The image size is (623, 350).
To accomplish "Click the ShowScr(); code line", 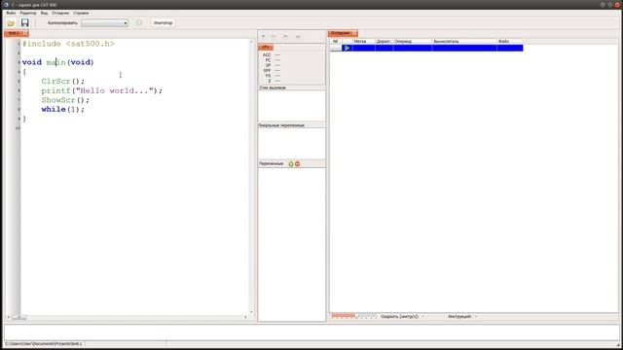I will click(65, 100).
